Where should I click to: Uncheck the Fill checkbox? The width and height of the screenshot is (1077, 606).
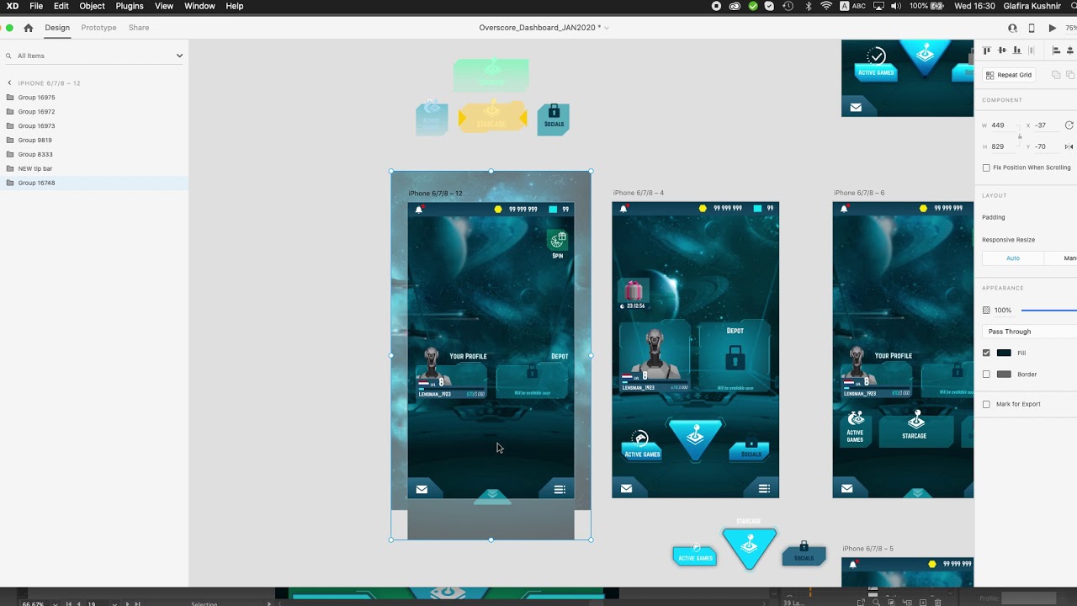click(986, 353)
